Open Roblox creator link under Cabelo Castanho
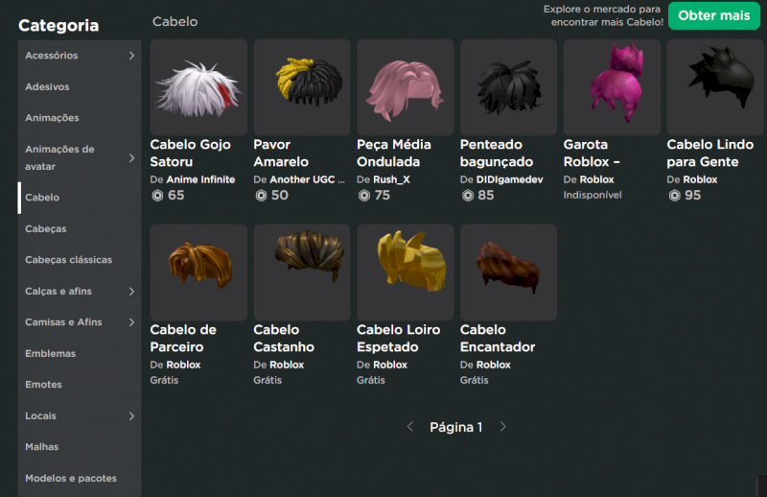This screenshot has width=767, height=497. click(x=287, y=365)
